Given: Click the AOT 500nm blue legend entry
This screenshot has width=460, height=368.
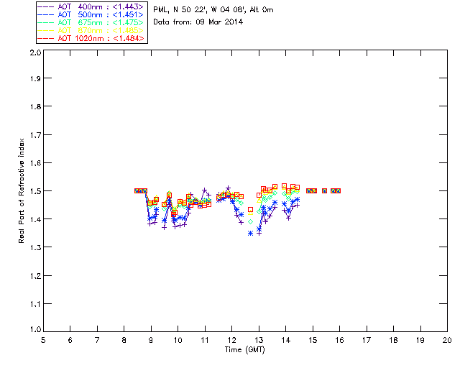Looking at the screenshot, I should [x=91, y=14].
